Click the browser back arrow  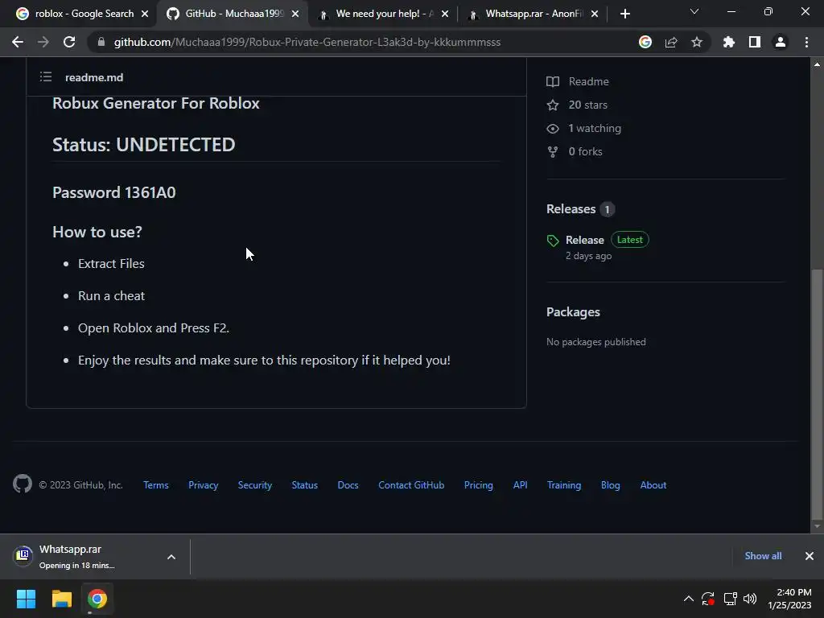[18, 42]
